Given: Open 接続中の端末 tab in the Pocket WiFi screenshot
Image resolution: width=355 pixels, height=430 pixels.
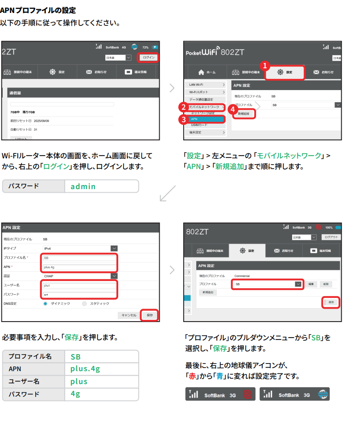Looking at the screenshot, I should coord(246,72).
